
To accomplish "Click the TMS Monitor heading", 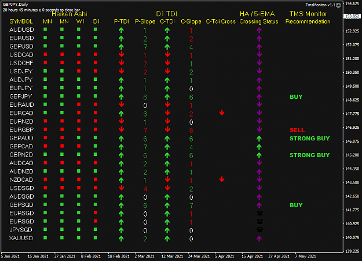I will (309, 14).
